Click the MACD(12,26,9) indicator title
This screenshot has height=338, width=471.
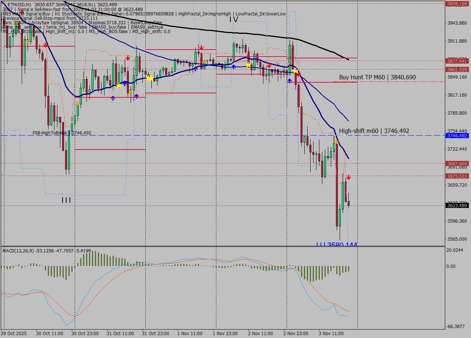[x=18, y=251]
